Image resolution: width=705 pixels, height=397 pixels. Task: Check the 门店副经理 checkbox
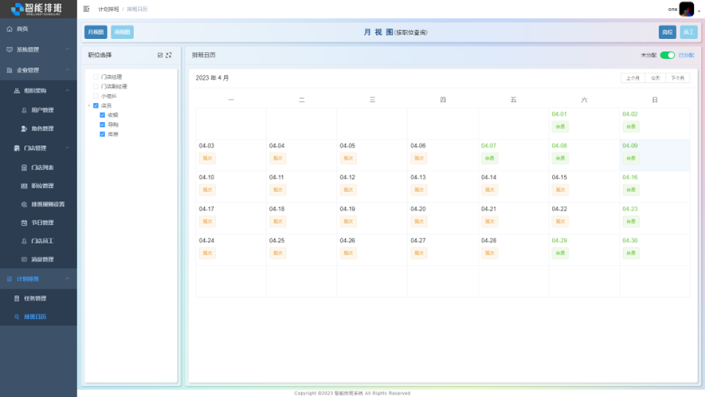pos(96,86)
